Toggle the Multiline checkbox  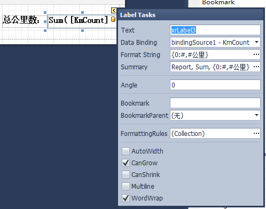click(126, 186)
